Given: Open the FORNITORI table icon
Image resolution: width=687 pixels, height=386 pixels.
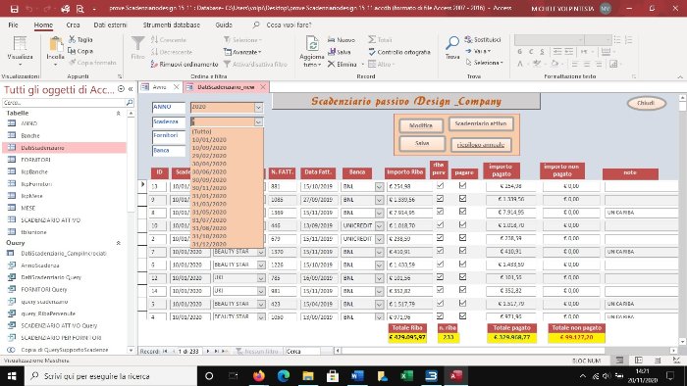Looking at the screenshot, I should [x=12, y=160].
